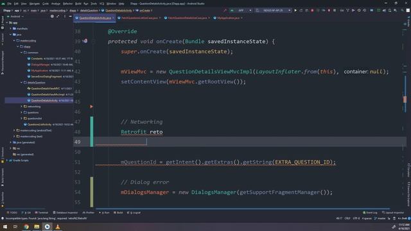Click the UTF-8 encoding in status bar
Viewport: 411px width, 231px height.
(x=356, y=218)
